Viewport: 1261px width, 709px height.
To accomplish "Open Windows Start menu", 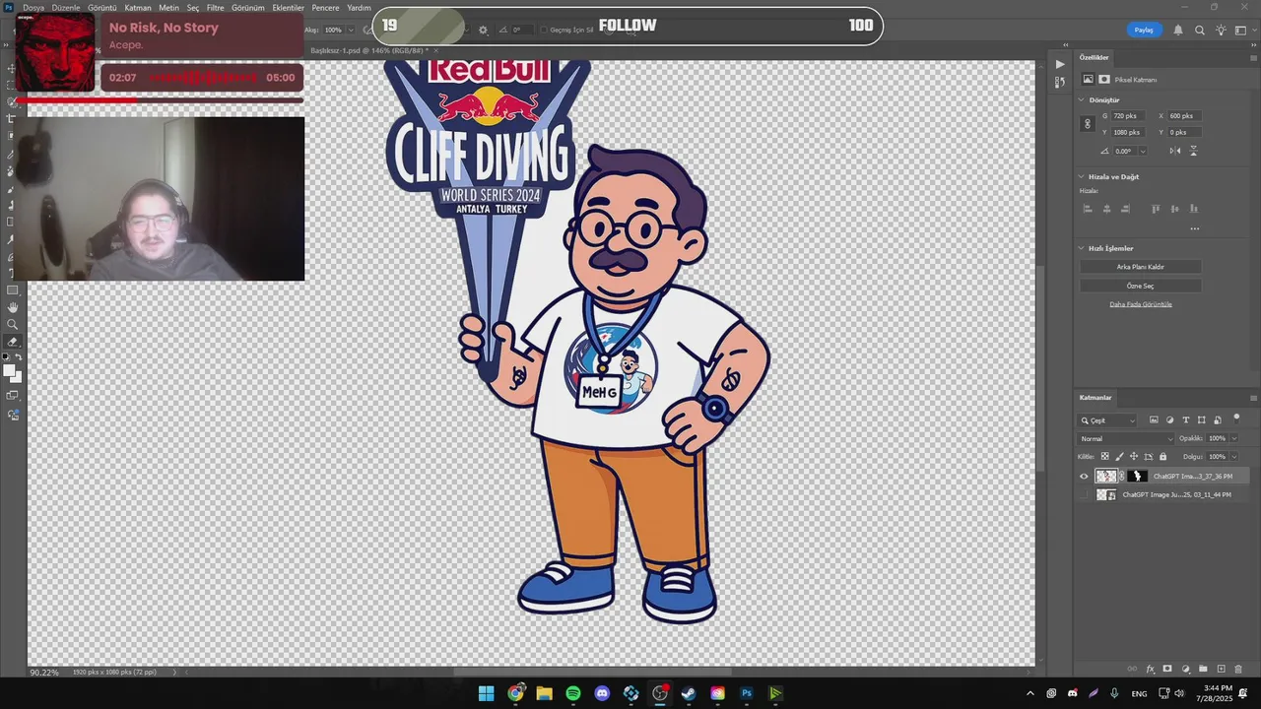I will pos(486,693).
